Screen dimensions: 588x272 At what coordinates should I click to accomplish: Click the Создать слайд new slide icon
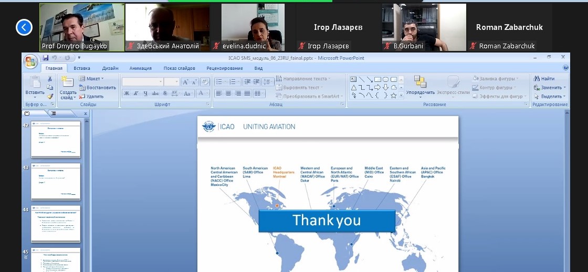(68, 86)
